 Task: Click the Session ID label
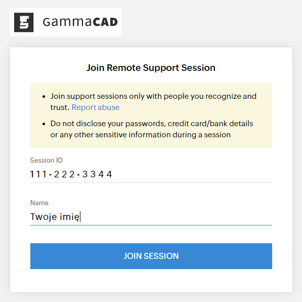pyautogui.click(x=47, y=160)
